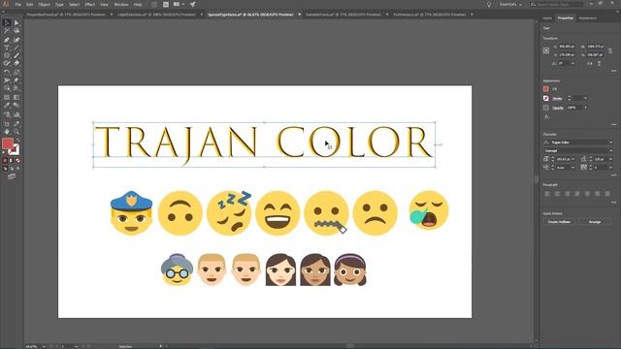The height and width of the screenshot is (349, 621).
Task: Click the Fill swatch in Appearance section
Action: [546, 89]
